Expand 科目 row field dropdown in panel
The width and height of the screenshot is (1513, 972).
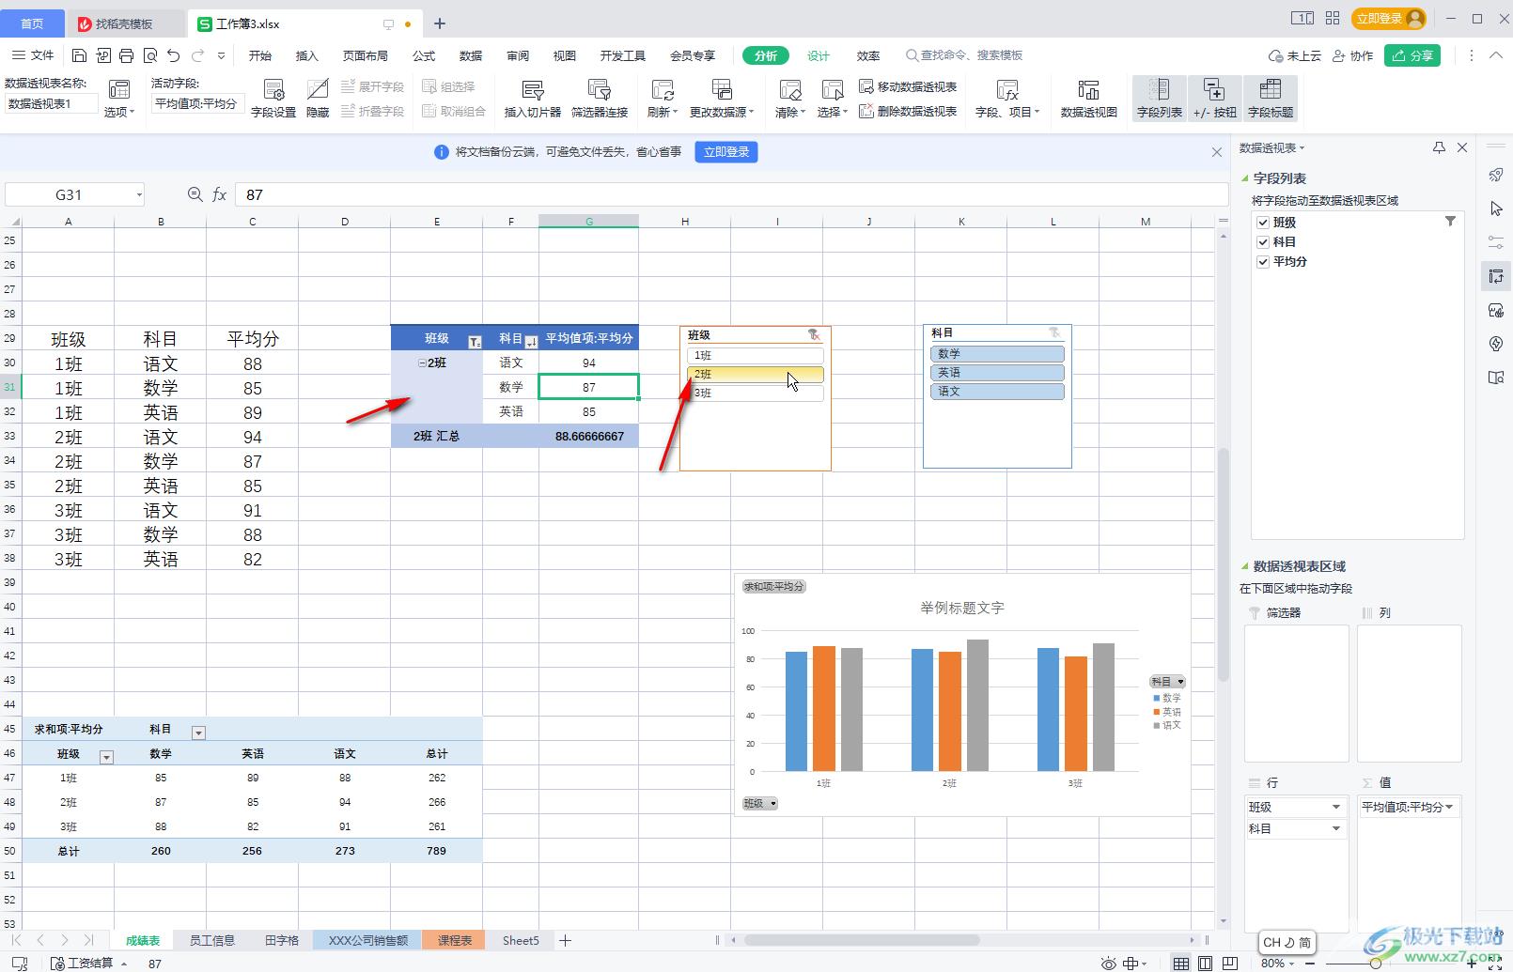tap(1336, 829)
